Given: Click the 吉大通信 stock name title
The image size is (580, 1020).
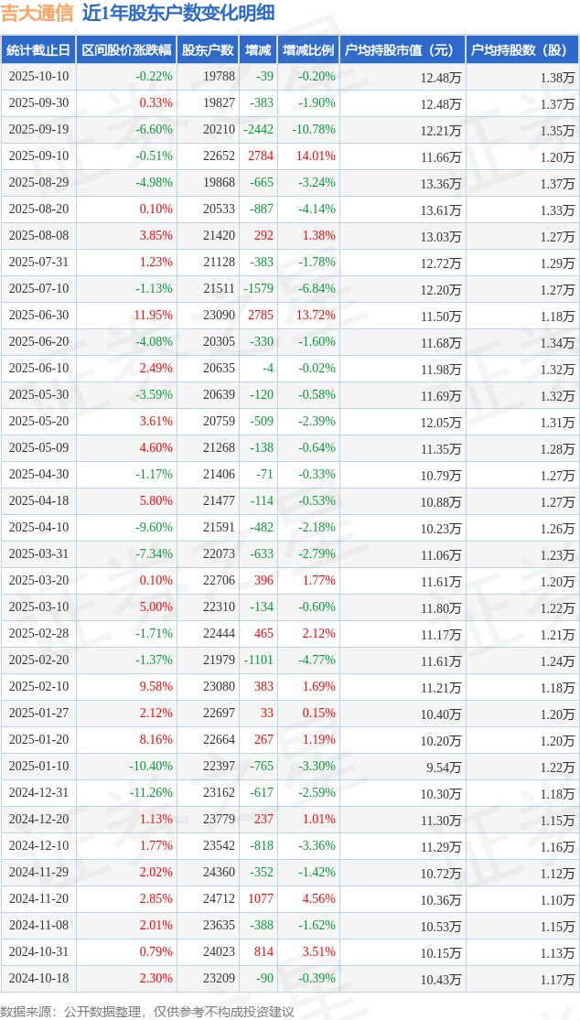Looking at the screenshot, I should (38, 13).
